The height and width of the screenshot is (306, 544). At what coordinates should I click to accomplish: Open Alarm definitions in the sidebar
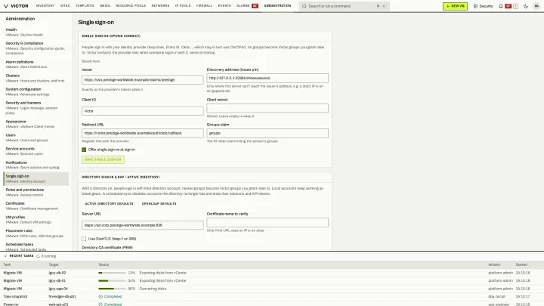point(36,64)
